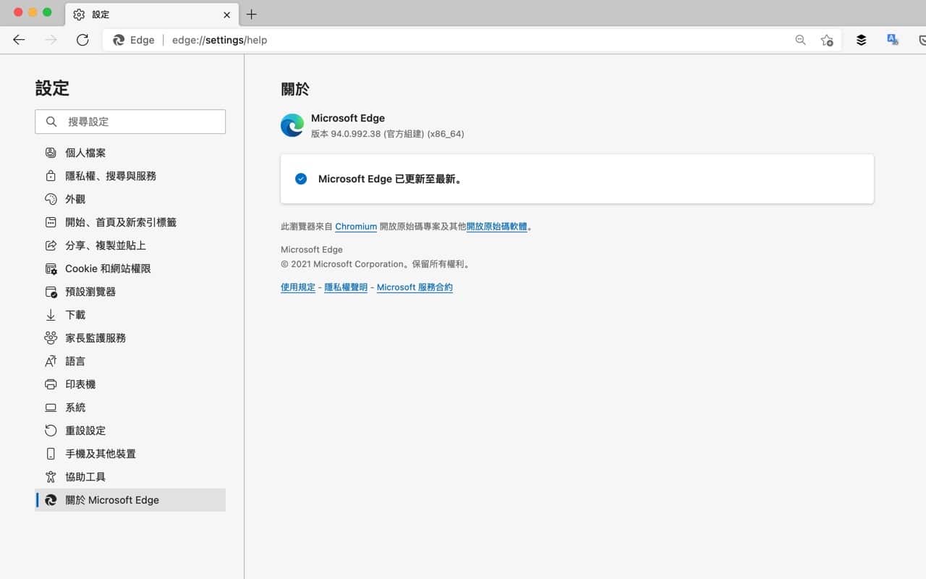
Task: Click the forward navigation arrow
Action: pos(51,40)
